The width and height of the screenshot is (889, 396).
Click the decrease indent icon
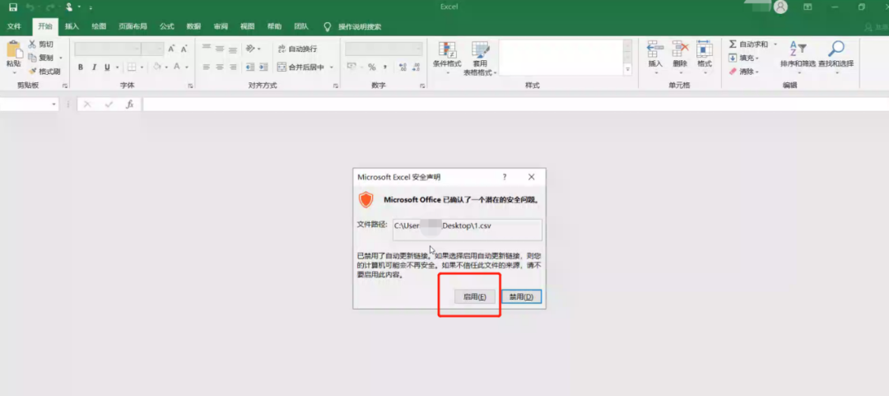click(250, 67)
